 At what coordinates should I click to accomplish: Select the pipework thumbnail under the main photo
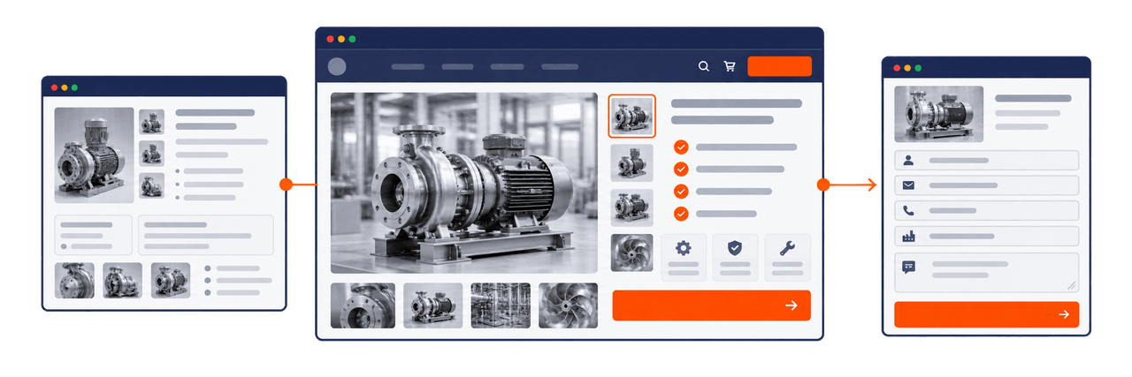[x=501, y=305]
